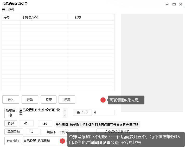185x147 pixels.
Task: Click the 延迟 button
Action: (x=10, y=123)
